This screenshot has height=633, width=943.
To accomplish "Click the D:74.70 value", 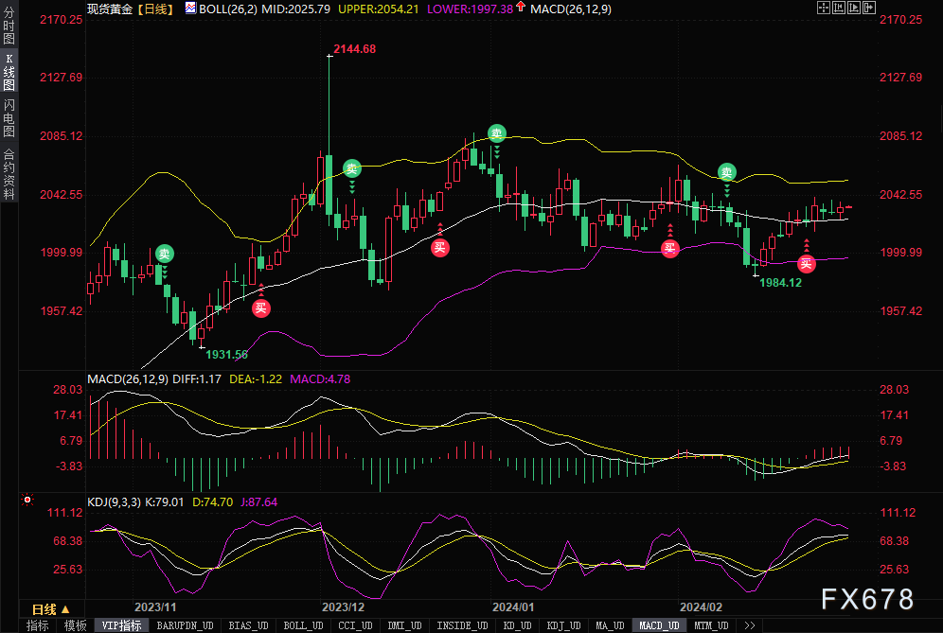I will click(212, 501).
